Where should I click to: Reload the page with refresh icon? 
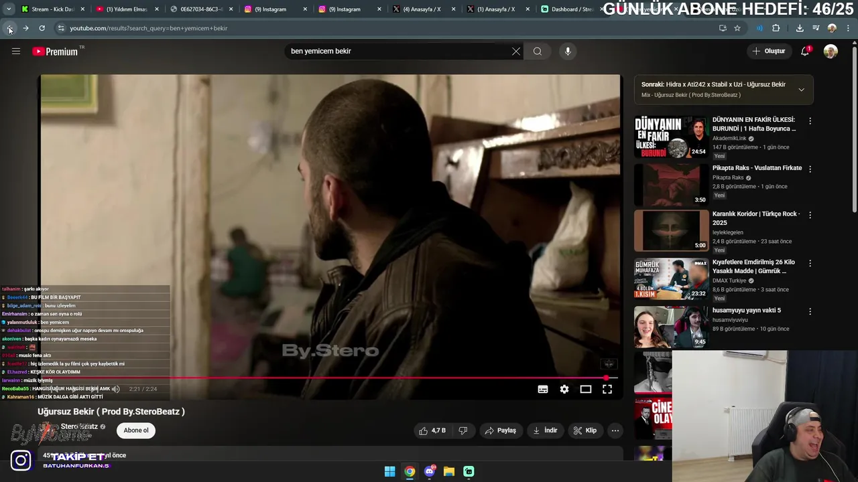(x=42, y=28)
